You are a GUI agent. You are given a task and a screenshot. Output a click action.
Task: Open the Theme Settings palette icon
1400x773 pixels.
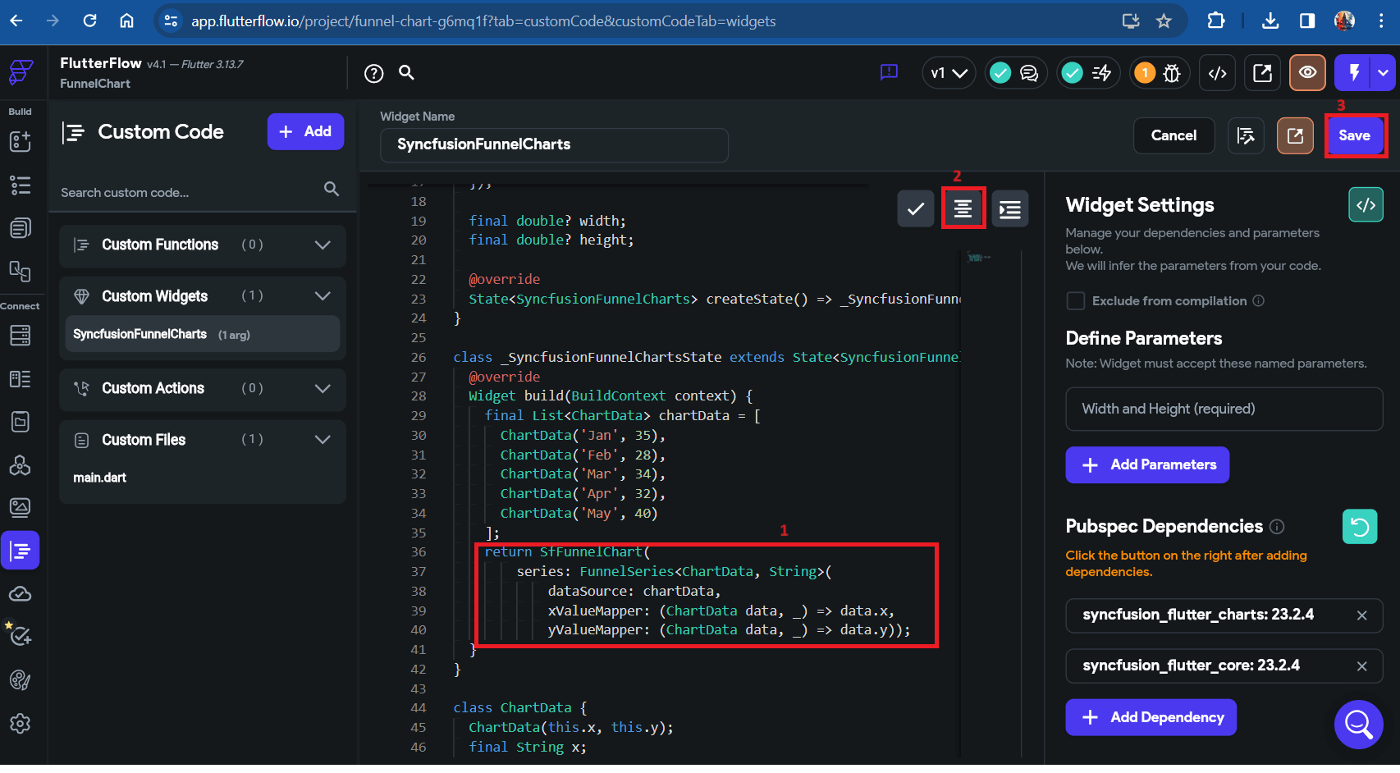[21, 679]
